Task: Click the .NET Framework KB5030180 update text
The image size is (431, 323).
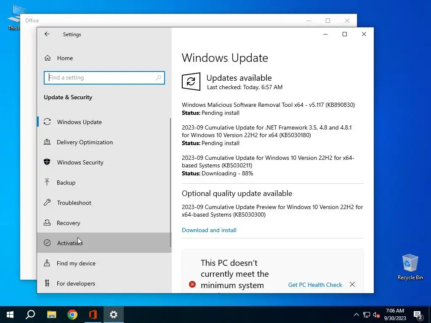Action: [266, 131]
